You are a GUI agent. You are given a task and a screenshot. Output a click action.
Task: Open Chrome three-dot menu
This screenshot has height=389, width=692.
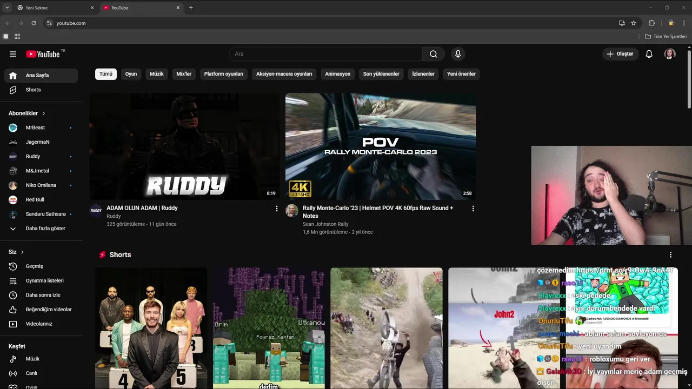click(684, 23)
